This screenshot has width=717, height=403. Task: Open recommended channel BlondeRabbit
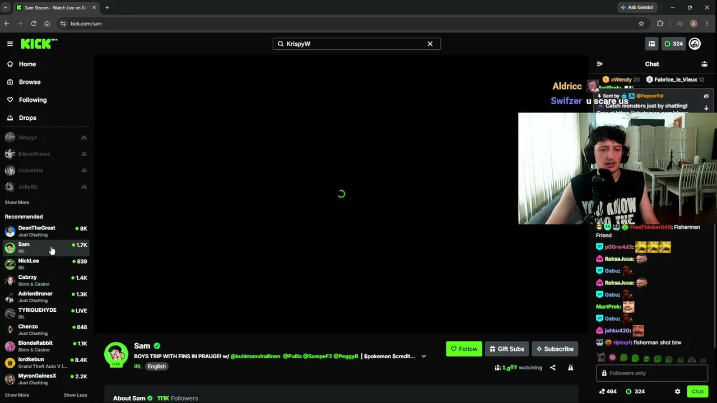tap(46, 346)
